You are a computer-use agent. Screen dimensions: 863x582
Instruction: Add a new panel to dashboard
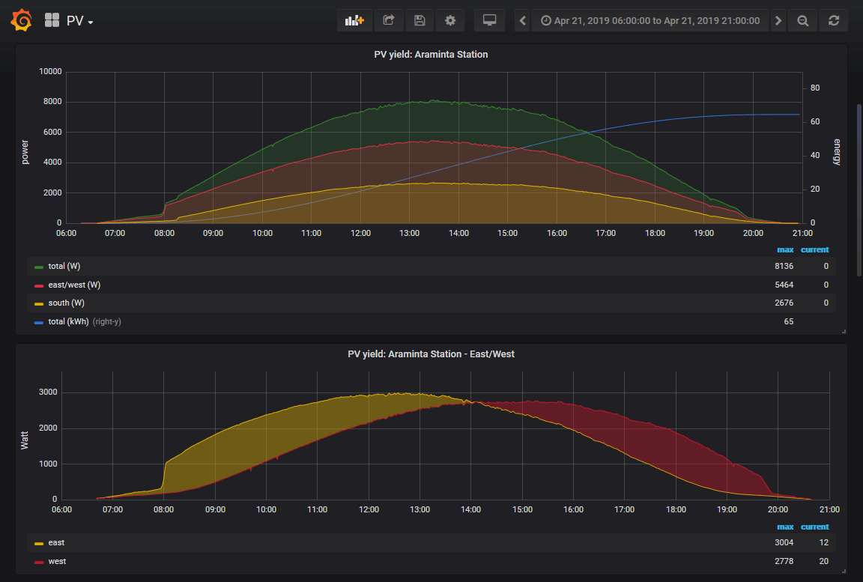click(x=354, y=20)
